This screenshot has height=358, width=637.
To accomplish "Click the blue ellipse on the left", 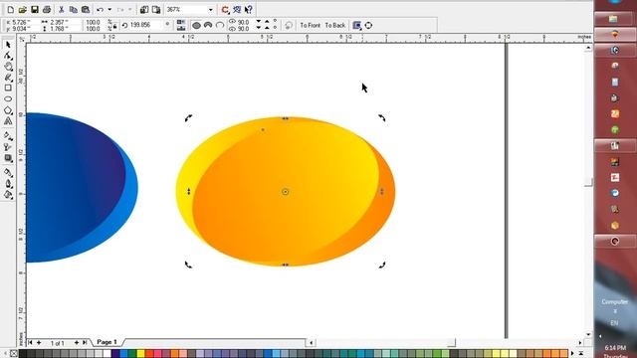I will click(82, 188).
